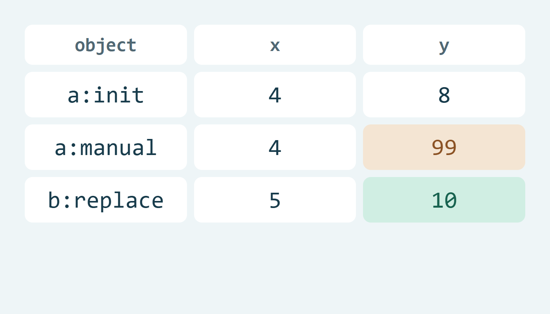Click the 'a:init' row label
Image resolution: width=550 pixels, height=314 pixels.
[106, 95]
